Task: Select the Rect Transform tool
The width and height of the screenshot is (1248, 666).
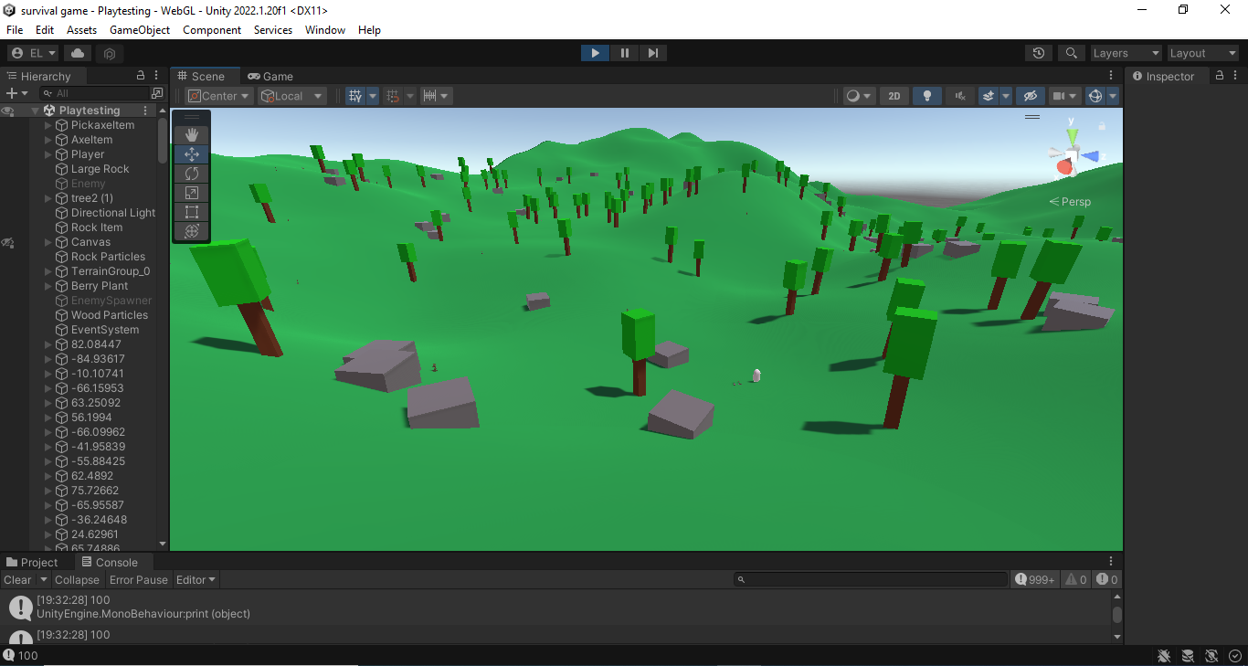Action: (x=191, y=211)
